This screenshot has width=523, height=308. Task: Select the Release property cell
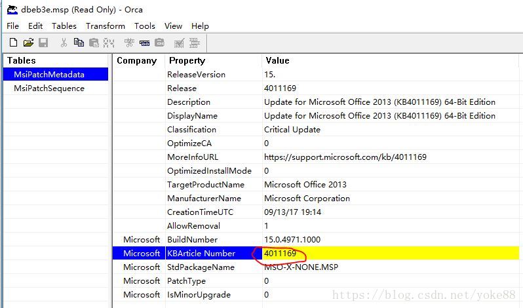pyautogui.click(x=182, y=88)
